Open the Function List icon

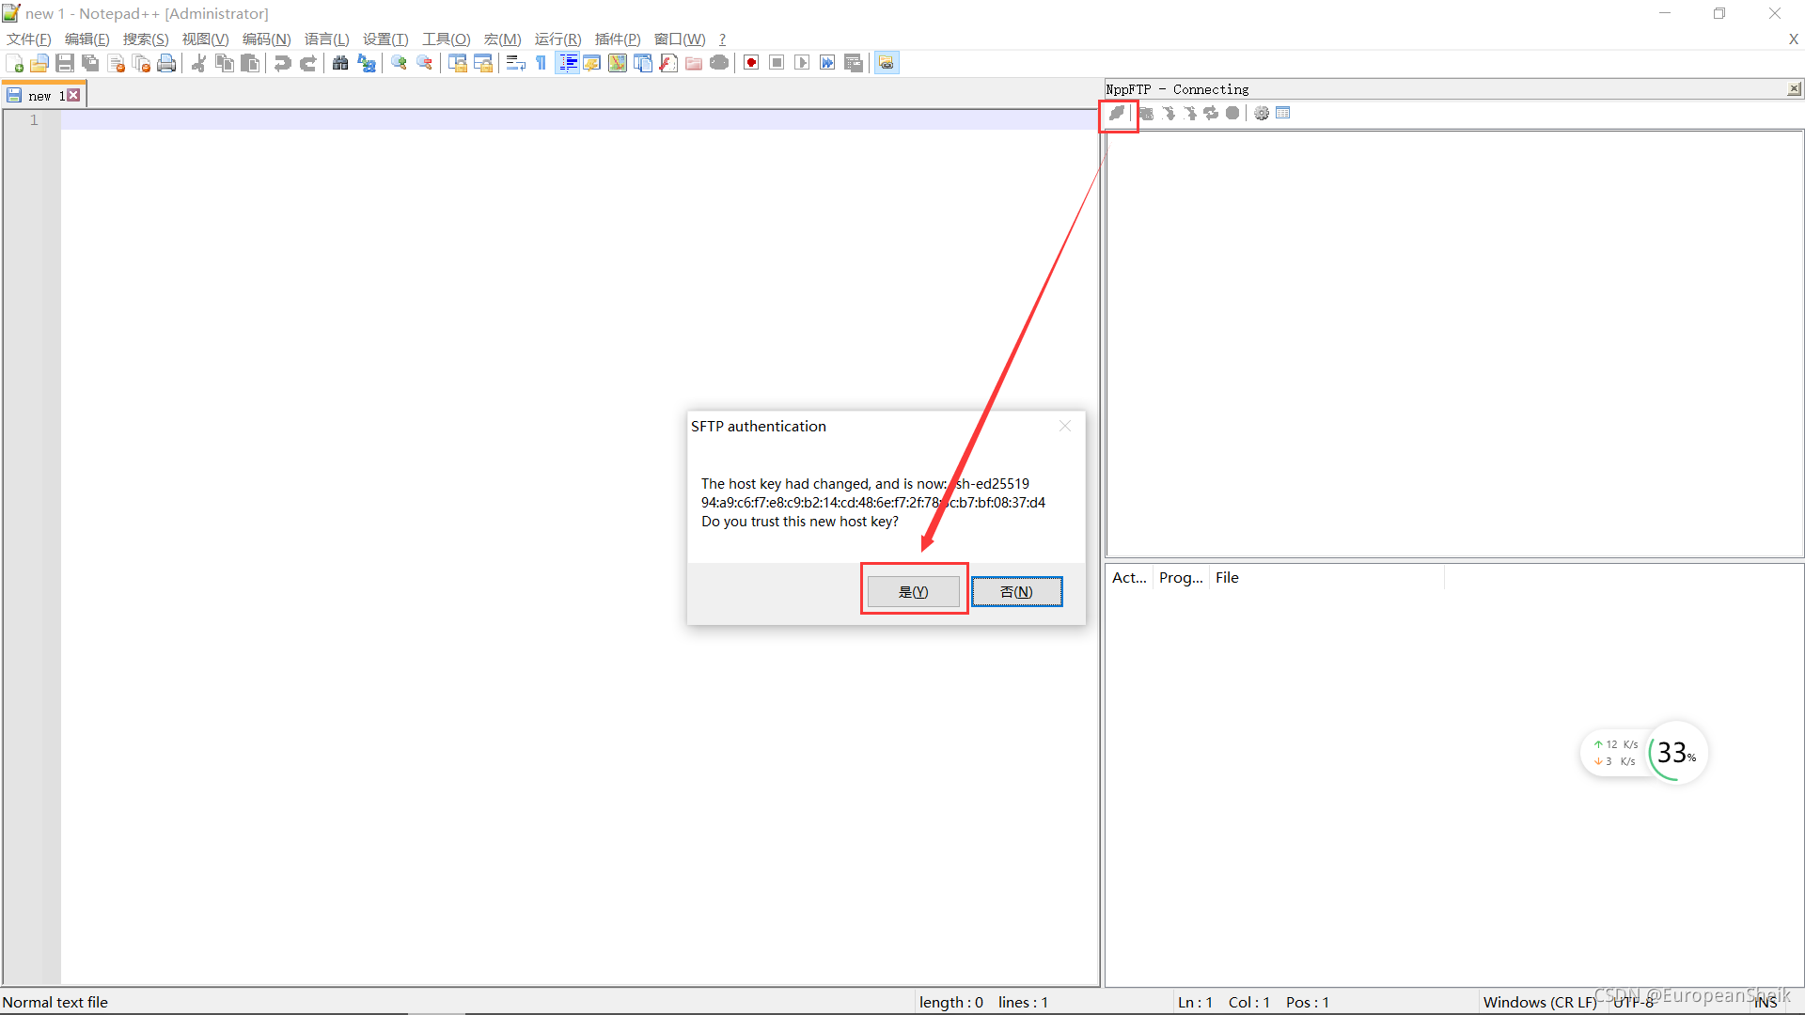click(x=668, y=63)
